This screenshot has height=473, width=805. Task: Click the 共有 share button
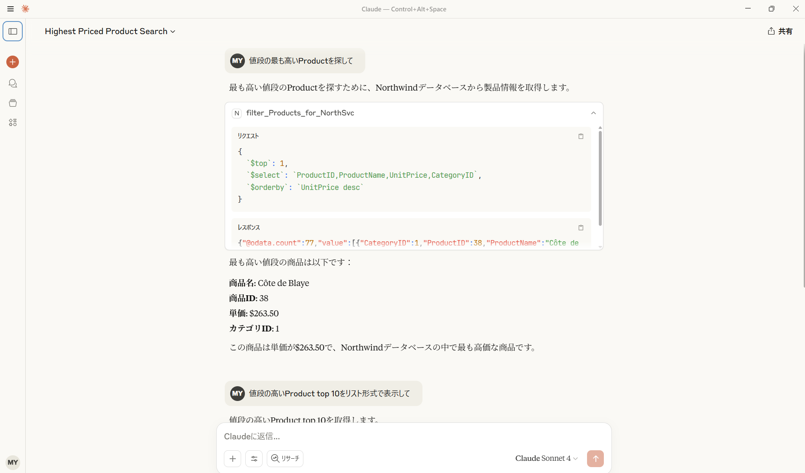click(x=780, y=31)
